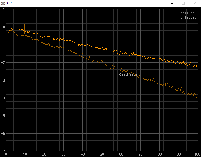Click the x-axis tick label 30
Image resolution: width=201 pixels, height=157 pixels.
(63, 154)
